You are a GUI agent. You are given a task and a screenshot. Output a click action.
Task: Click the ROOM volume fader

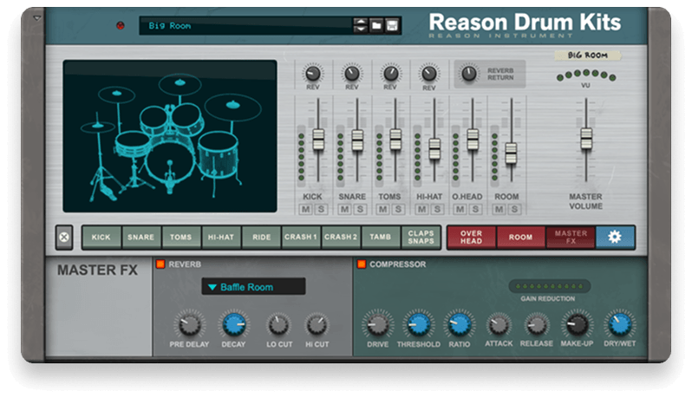point(511,153)
